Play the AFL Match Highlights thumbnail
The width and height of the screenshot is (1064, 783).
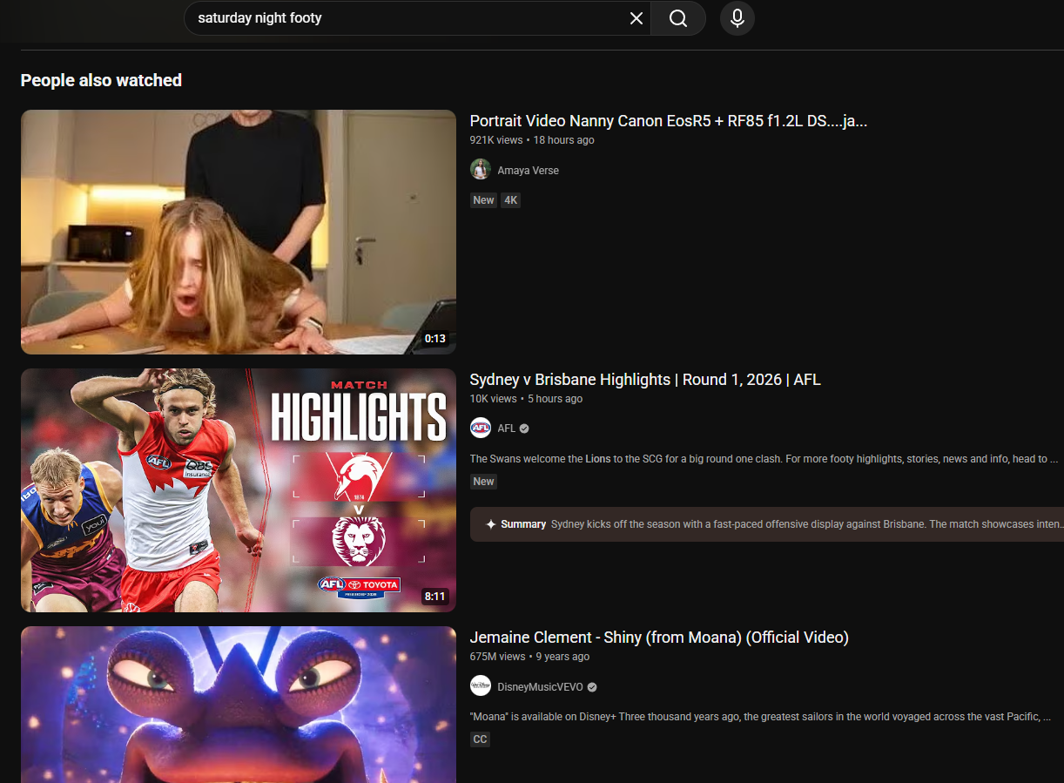point(238,489)
